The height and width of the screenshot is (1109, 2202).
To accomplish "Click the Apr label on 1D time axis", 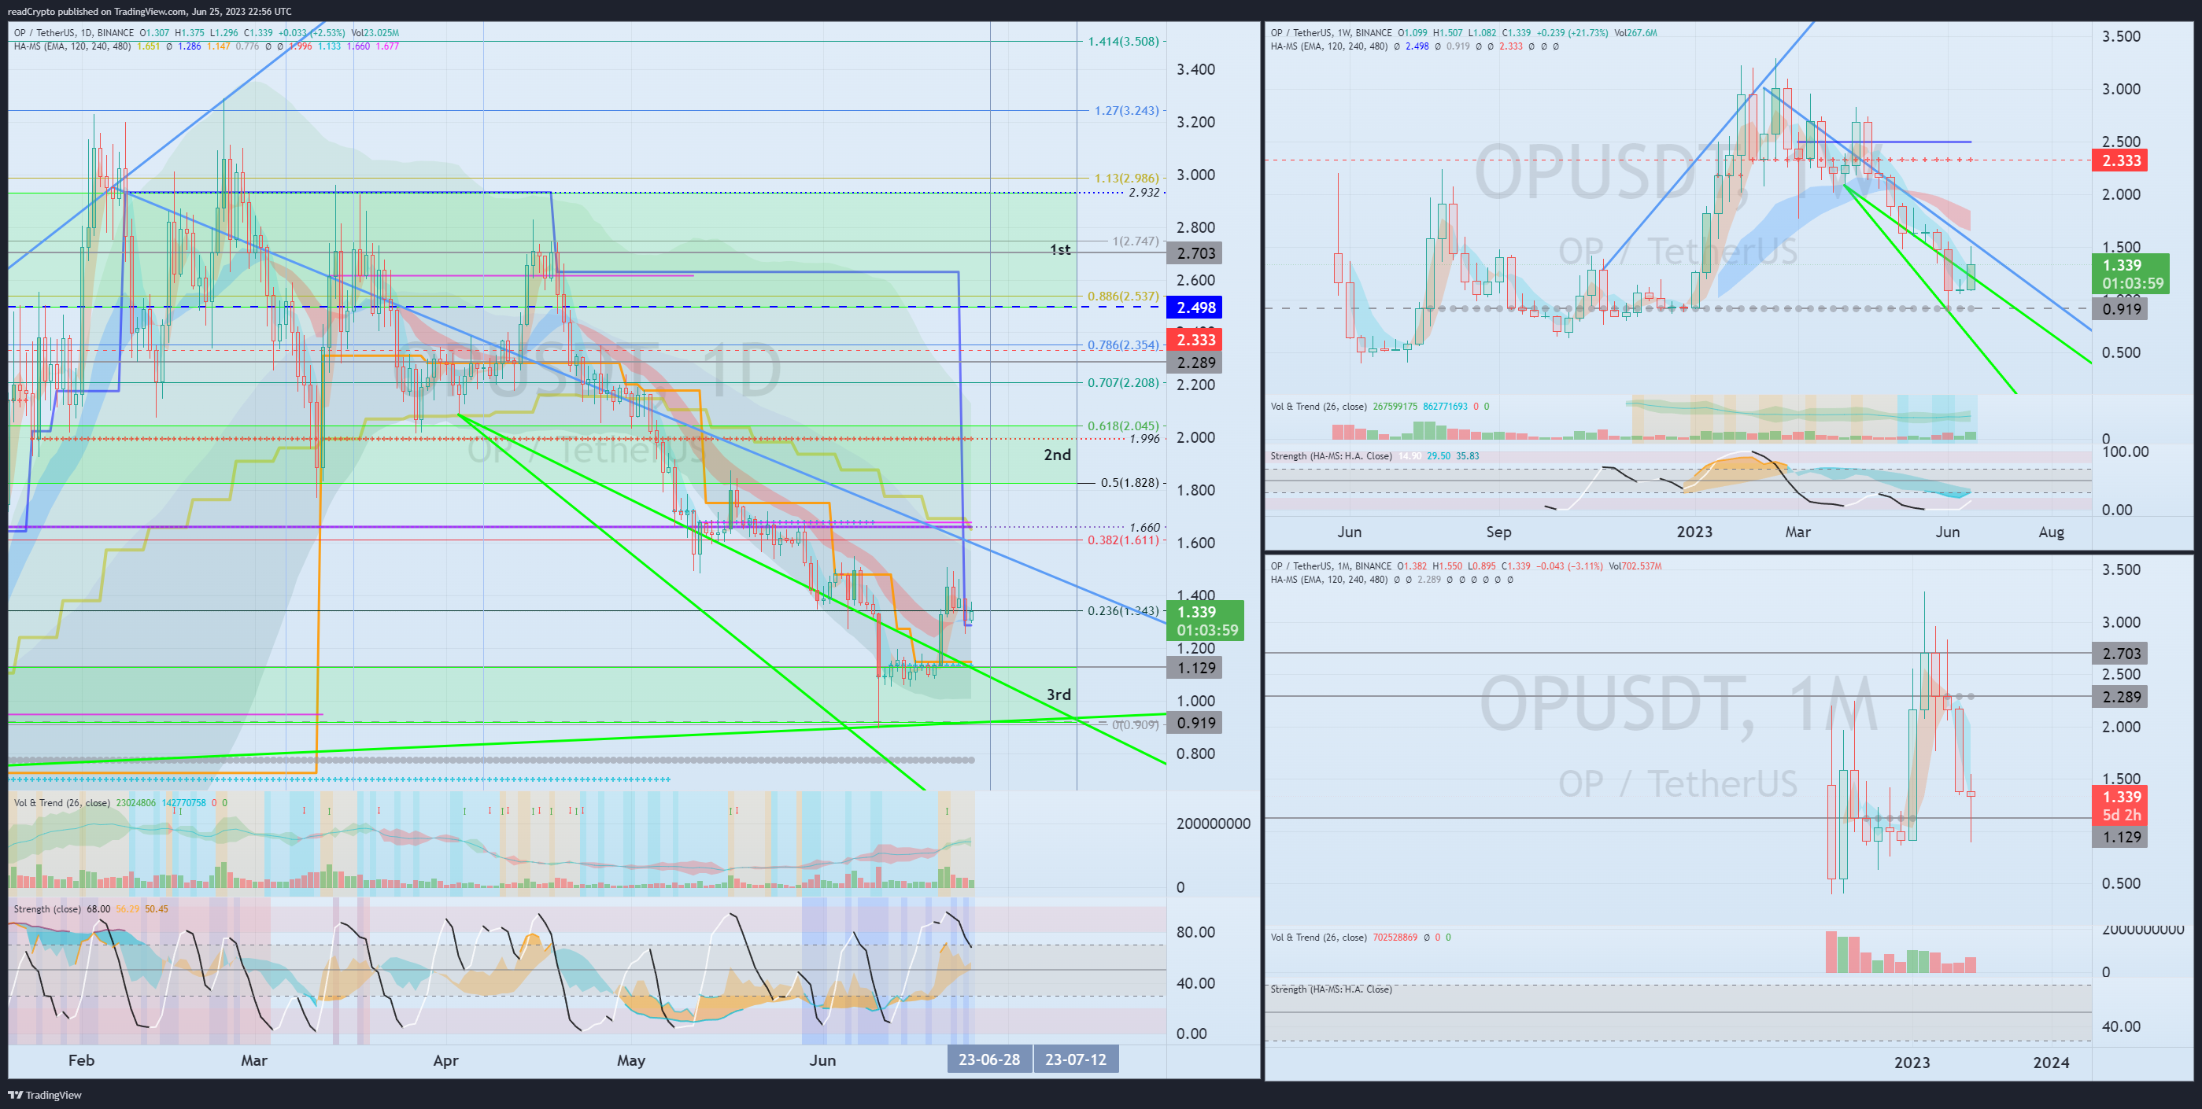I will pyautogui.click(x=445, y=1060).
